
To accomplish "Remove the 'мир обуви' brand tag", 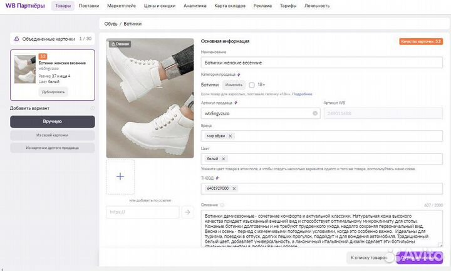I will tap(230, 136).
